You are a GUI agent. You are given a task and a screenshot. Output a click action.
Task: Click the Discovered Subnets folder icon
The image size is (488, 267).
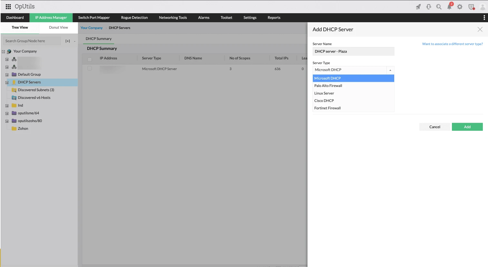(x=15, y=90)
